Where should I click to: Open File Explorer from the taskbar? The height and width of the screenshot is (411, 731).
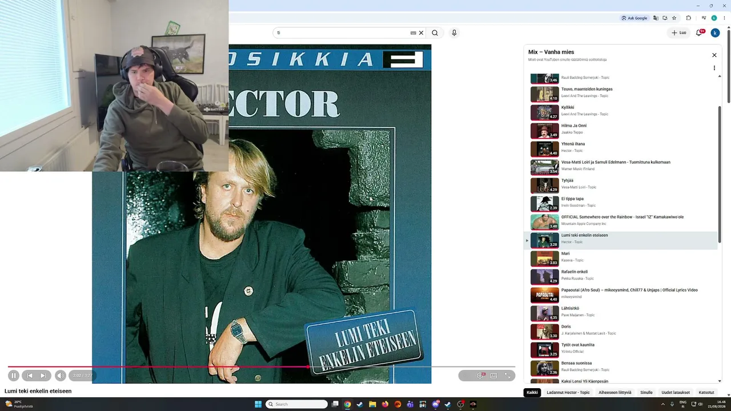coord(372,404)
